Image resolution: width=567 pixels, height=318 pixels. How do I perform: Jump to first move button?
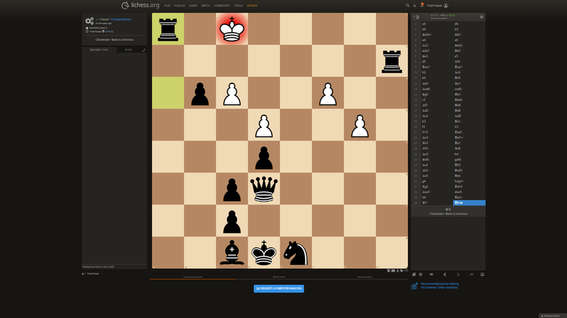coord(431,274)
